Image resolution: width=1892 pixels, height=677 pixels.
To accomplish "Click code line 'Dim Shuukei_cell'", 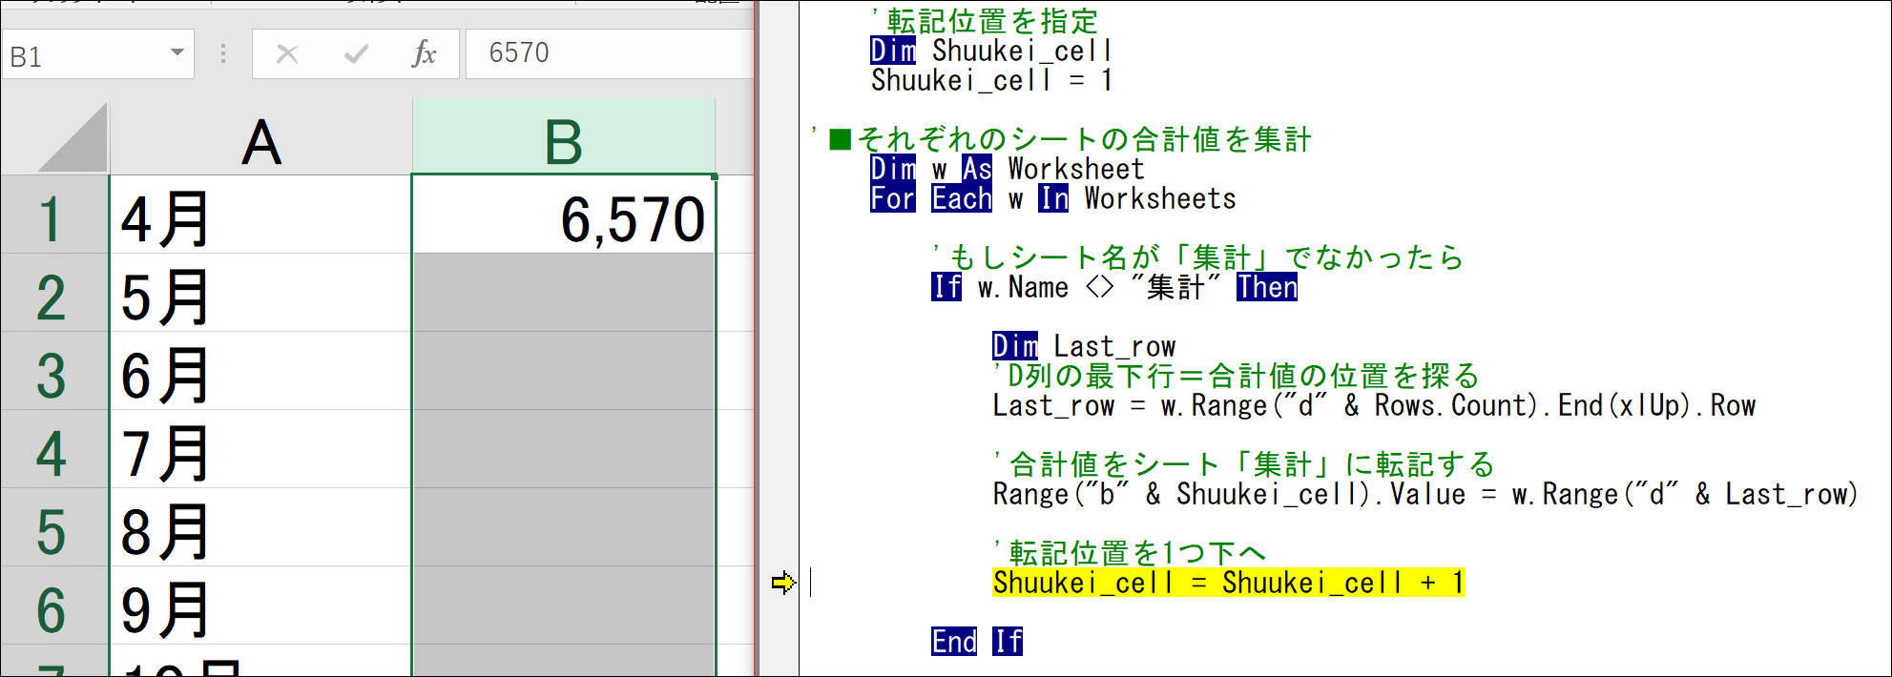I will click(x=991, y=51).
